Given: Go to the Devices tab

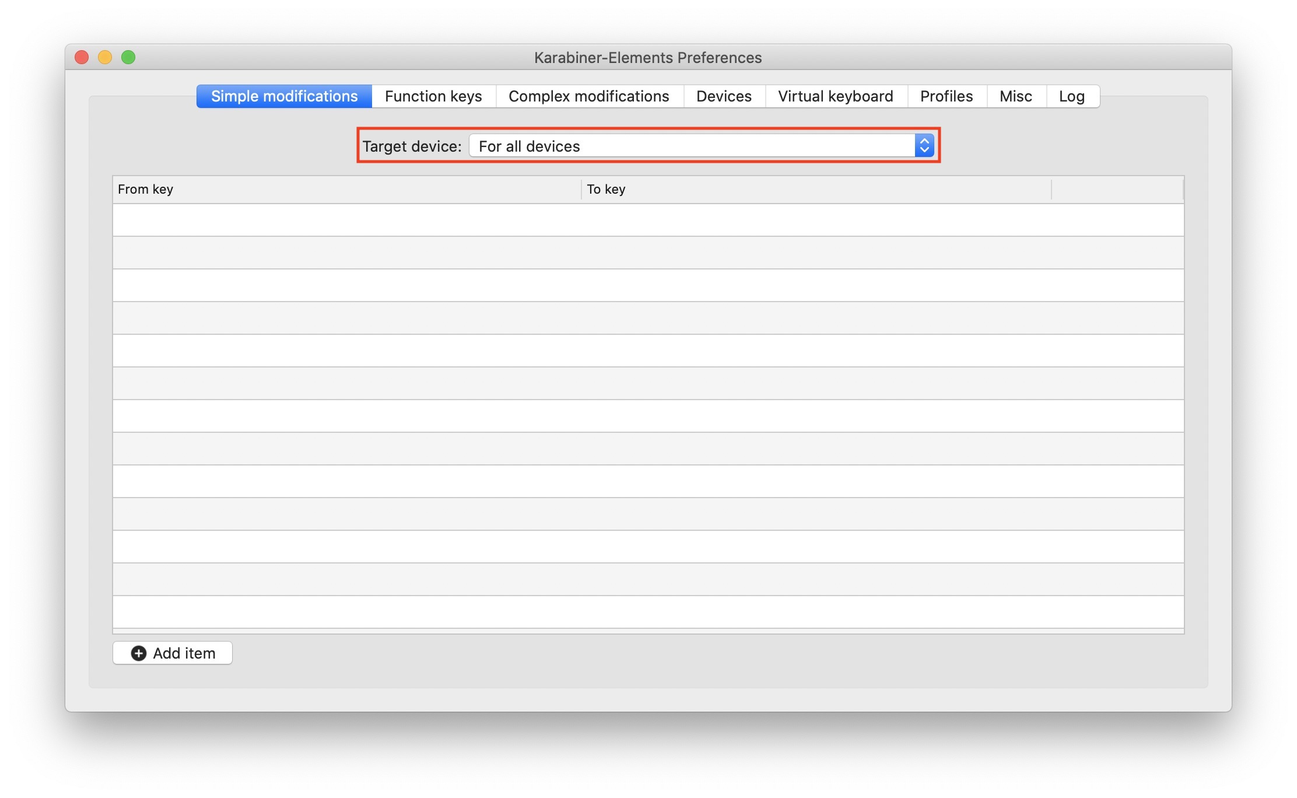Looking at the screenshot, I should pos(724,96).
